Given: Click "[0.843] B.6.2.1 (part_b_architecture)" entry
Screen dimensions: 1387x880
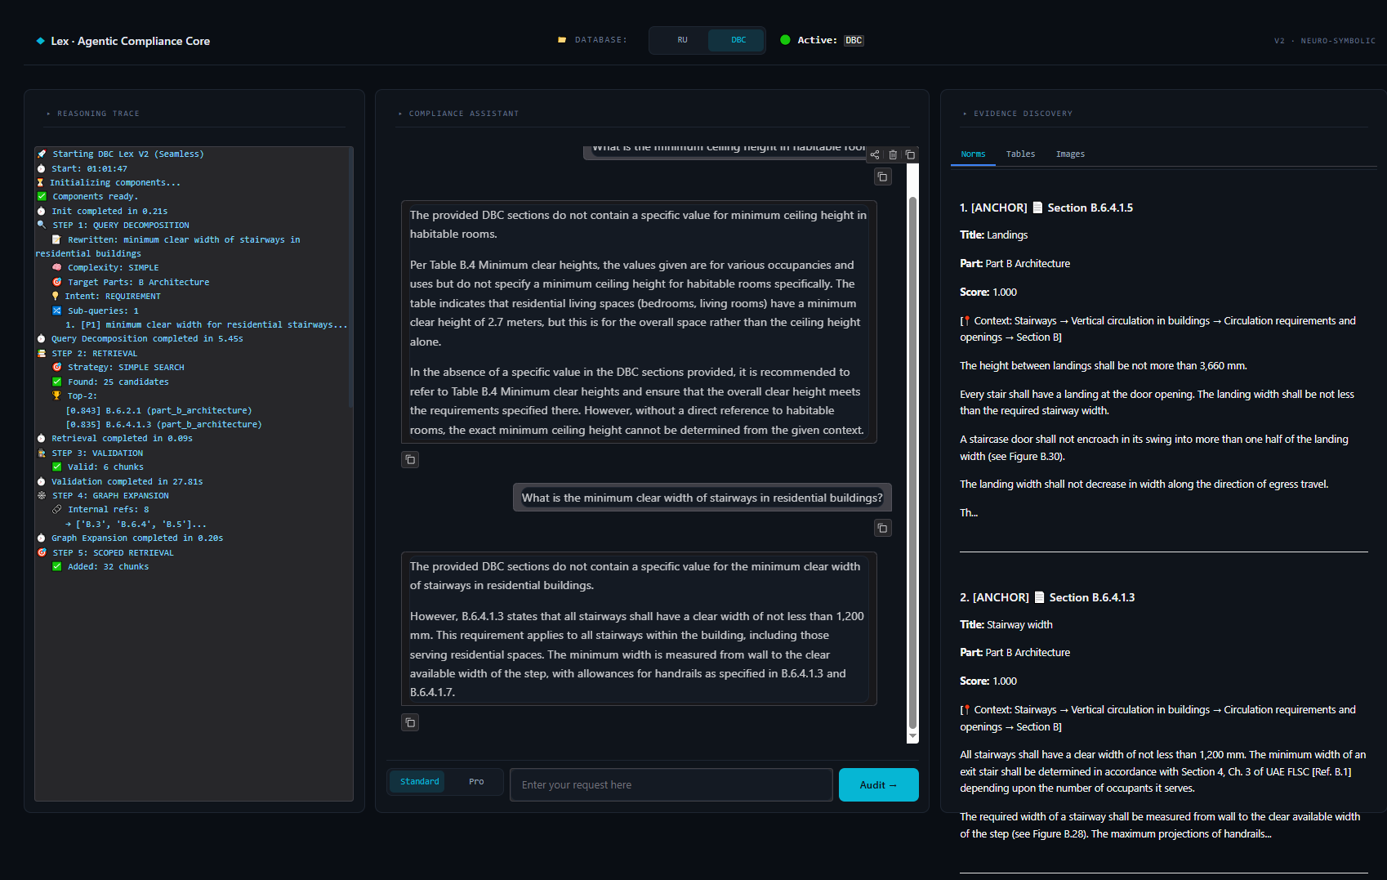Looking at the screenshot, I should [158, 410].
